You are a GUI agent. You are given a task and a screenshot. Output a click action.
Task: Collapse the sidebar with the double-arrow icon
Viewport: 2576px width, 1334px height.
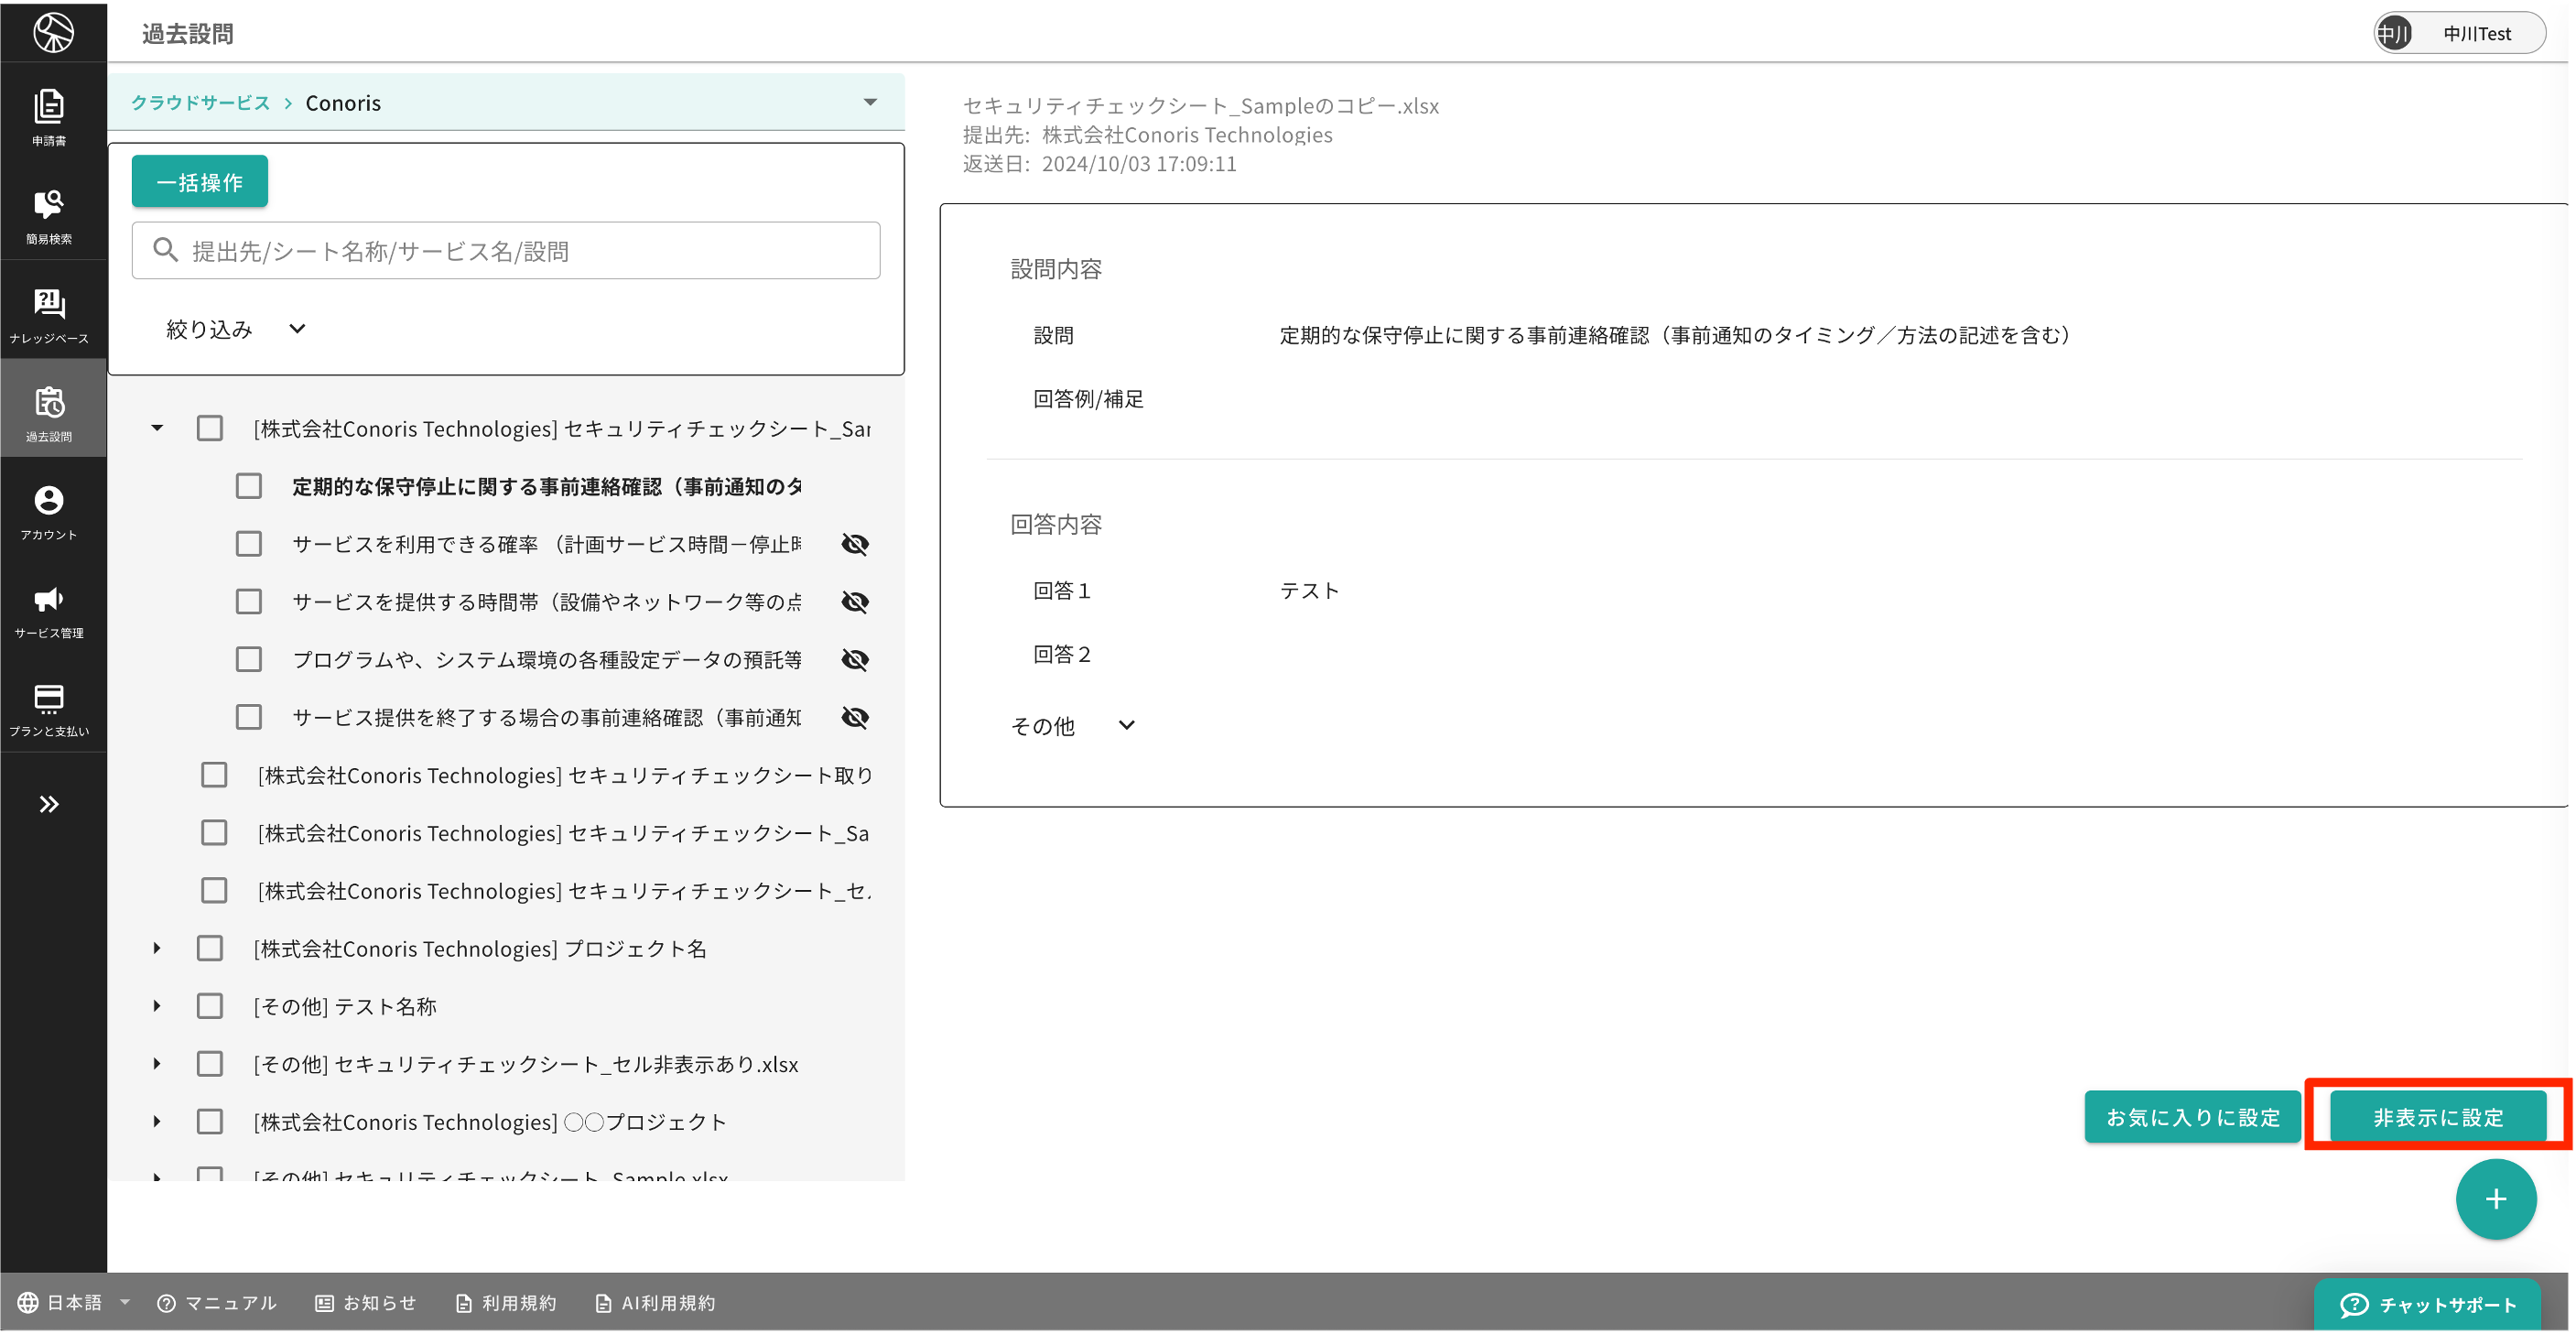click(x=50, y=803)
